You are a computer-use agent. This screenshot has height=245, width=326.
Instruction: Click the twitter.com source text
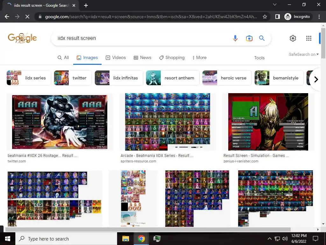17,161
